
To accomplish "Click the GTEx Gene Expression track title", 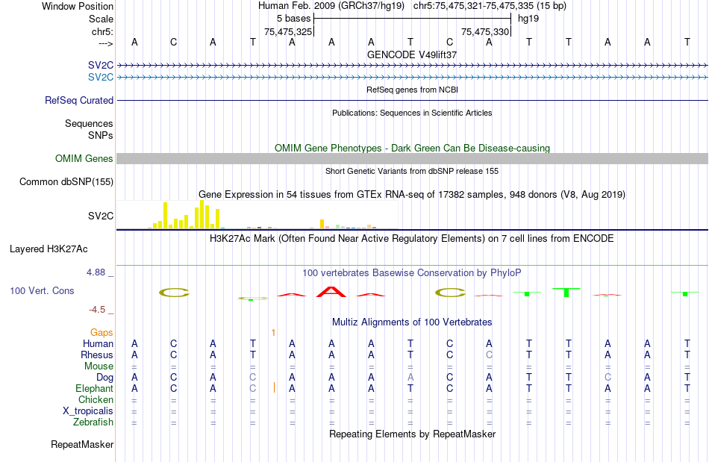I will click(412, 194).
